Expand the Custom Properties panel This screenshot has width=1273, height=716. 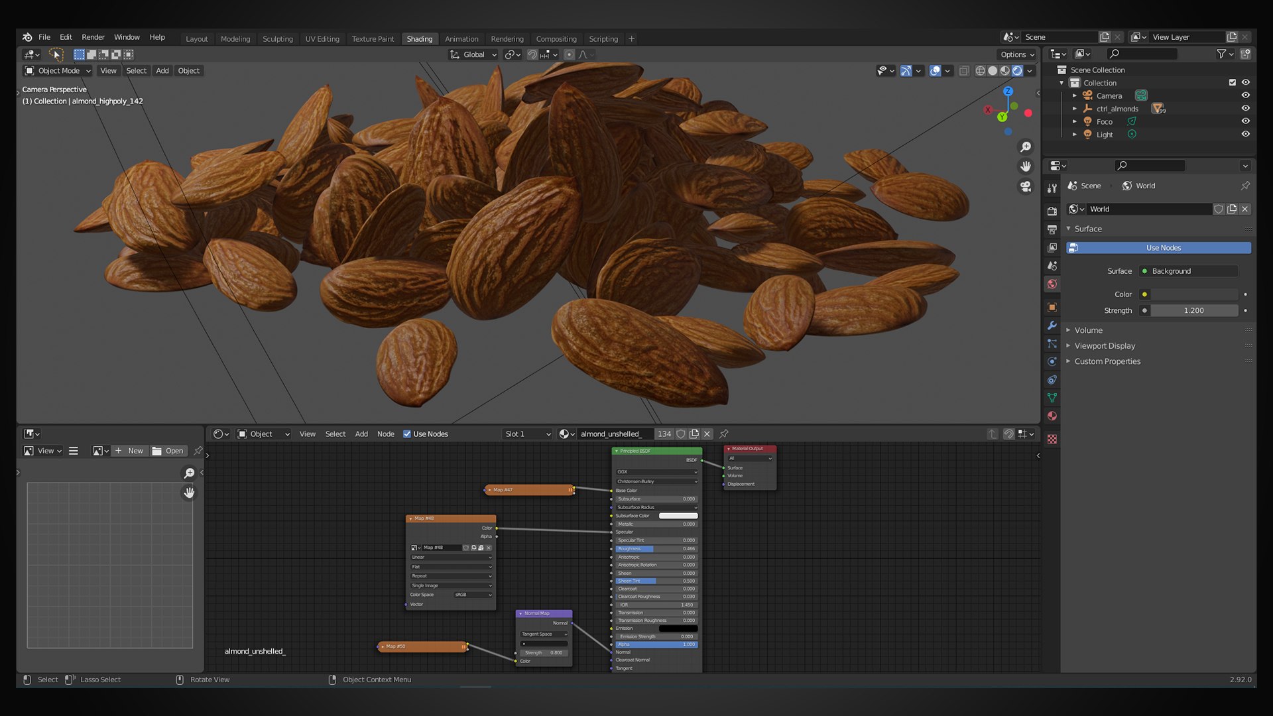tap(1107, 361)
